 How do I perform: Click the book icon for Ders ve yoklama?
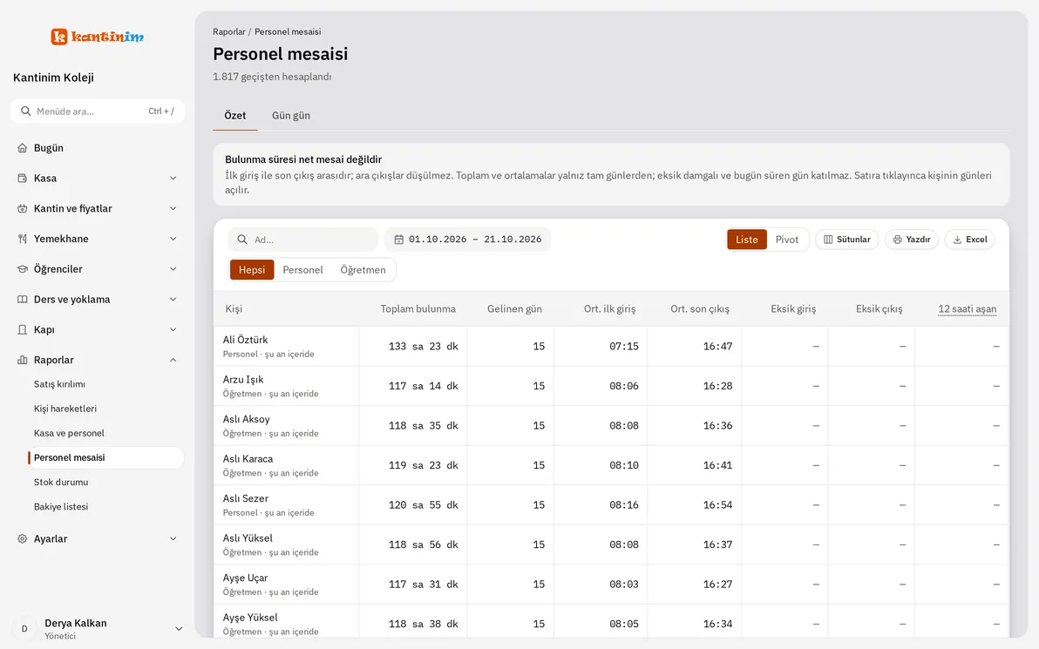[x=23, y=300]
